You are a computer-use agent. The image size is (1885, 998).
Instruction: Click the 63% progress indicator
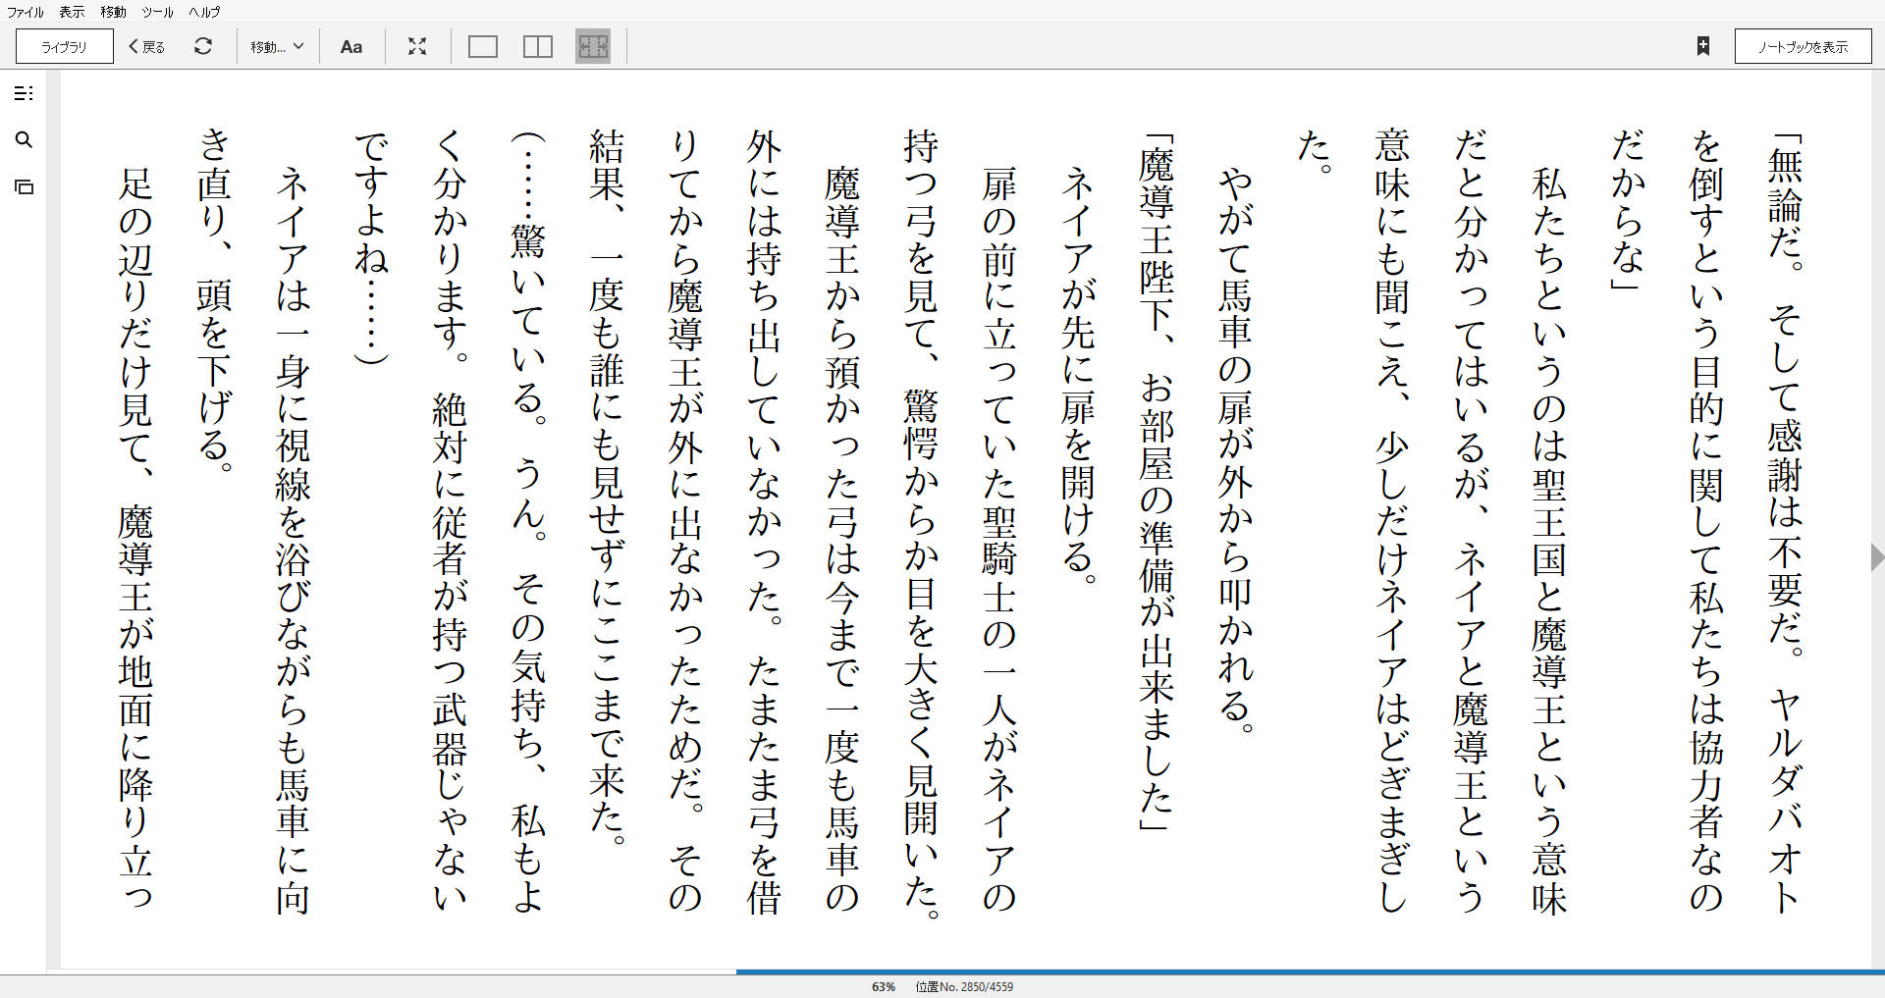(x=883, y=986)
